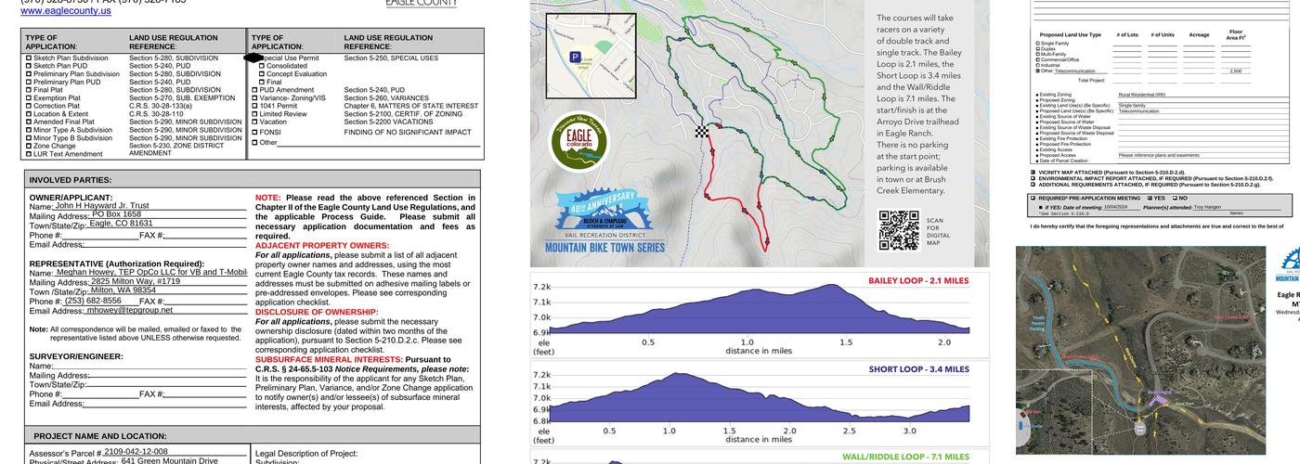Screen dimensions: 1300x464
Task: Tick the Final Plat checkbox
Action: [x=29, y=90]
